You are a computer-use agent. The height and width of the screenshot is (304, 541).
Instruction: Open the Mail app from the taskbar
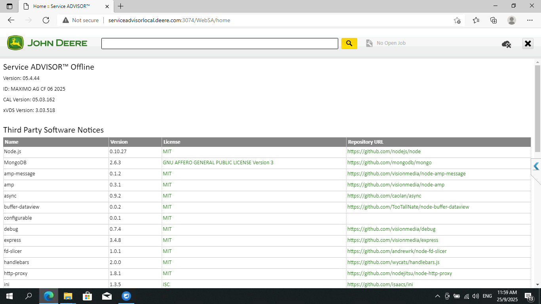pyautogui.click(x=107, y=296)
